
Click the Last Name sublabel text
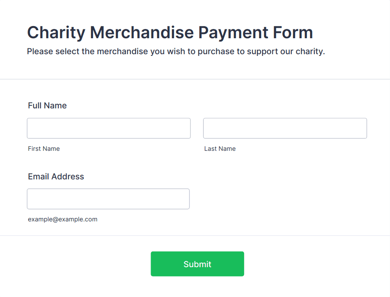(x=220, y=149)
